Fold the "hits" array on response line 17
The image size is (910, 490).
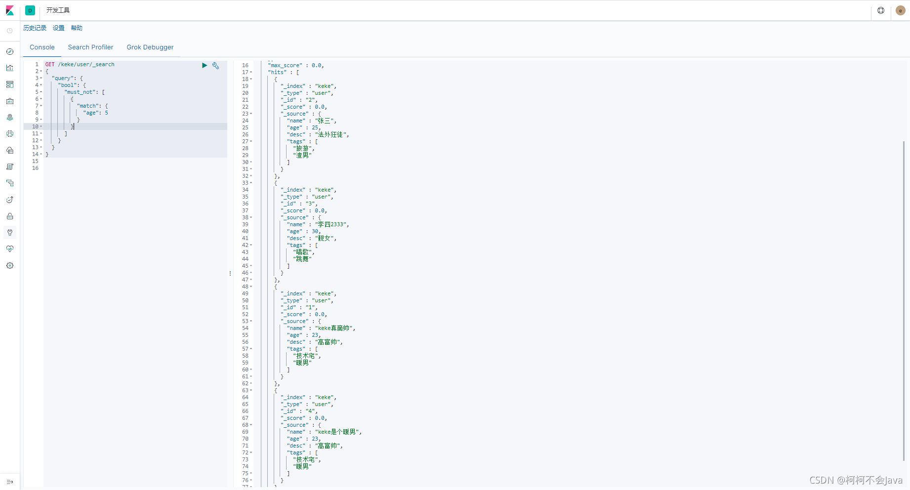[251, 73]
